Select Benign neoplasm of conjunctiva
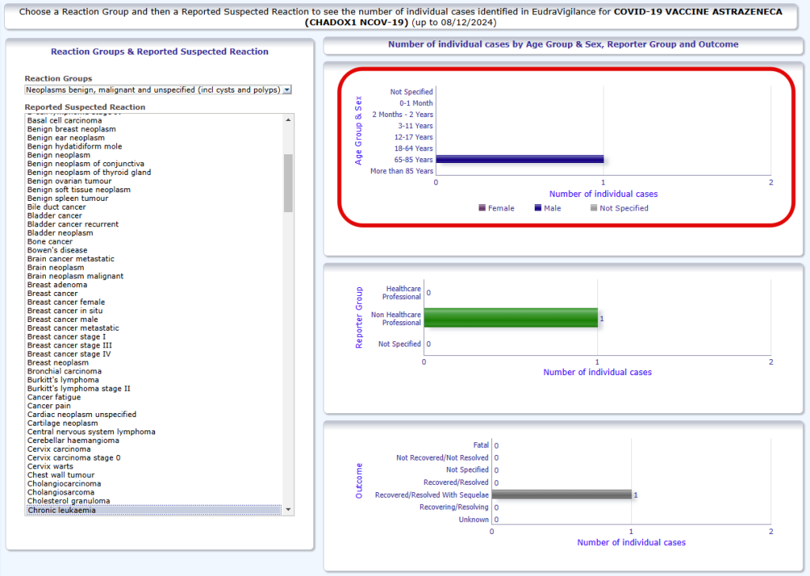Screen dimensions: 810x576 (85, 164)
